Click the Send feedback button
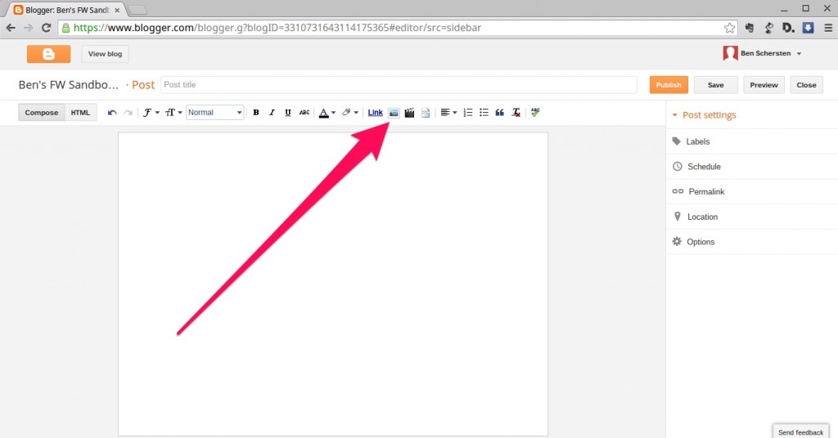Image resolution: width=838 pixels, height=438 pixels. click(800, 431)
